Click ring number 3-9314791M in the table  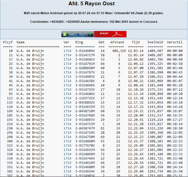point(85,64)
